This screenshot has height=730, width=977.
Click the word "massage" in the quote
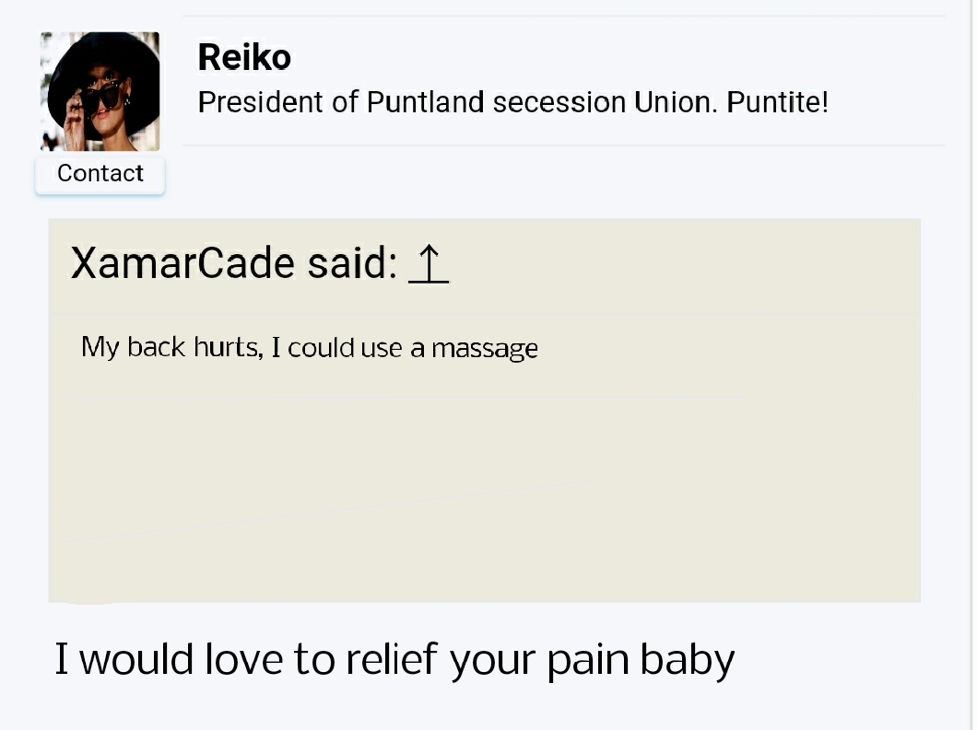[x=485, y=349]
